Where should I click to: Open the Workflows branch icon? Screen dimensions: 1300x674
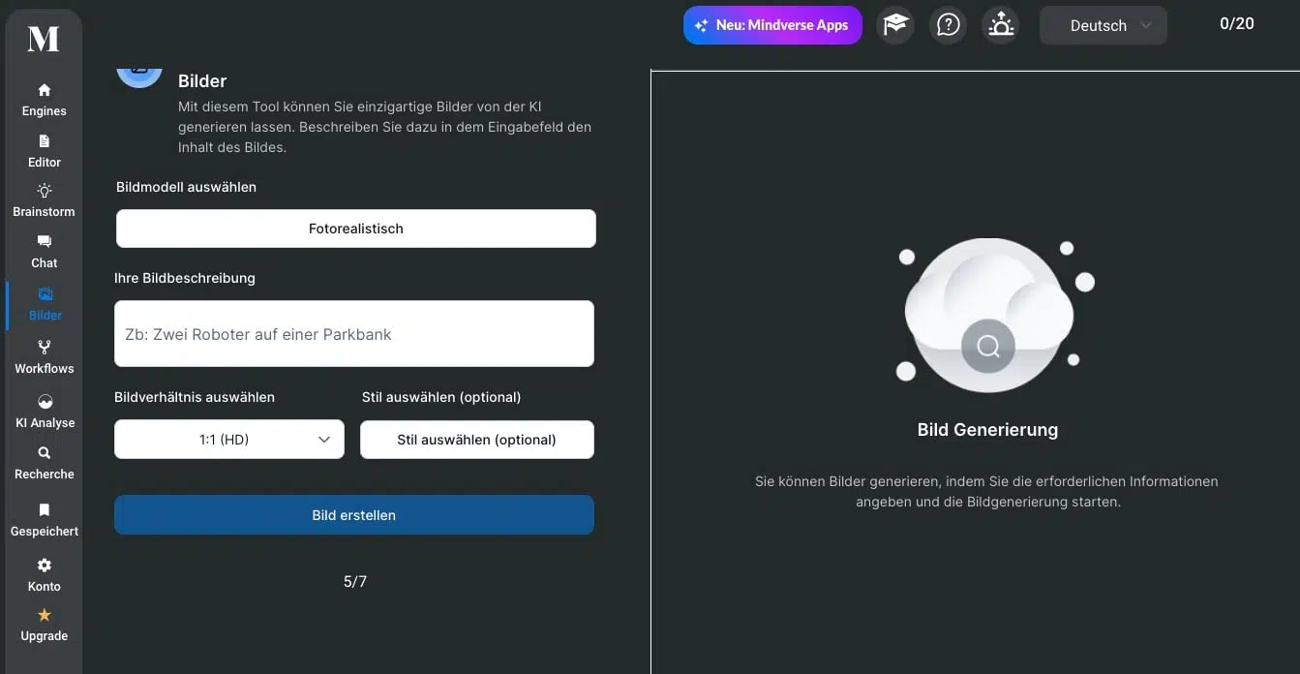click(44, 347)
